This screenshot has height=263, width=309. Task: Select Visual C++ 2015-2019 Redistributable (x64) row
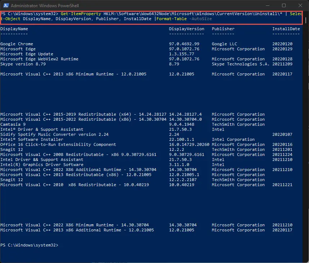click(83, 114)
